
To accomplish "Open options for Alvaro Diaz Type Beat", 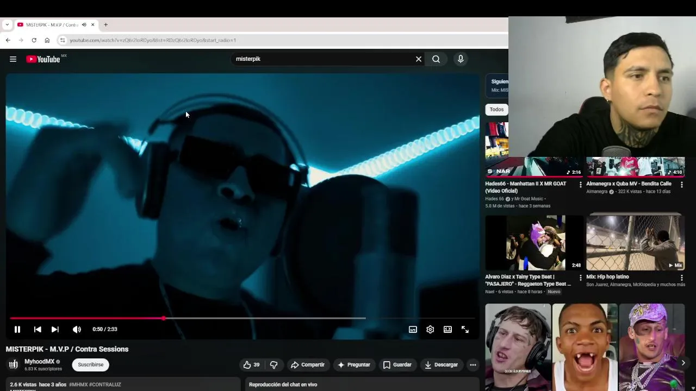I will click(x=581, y=278).
